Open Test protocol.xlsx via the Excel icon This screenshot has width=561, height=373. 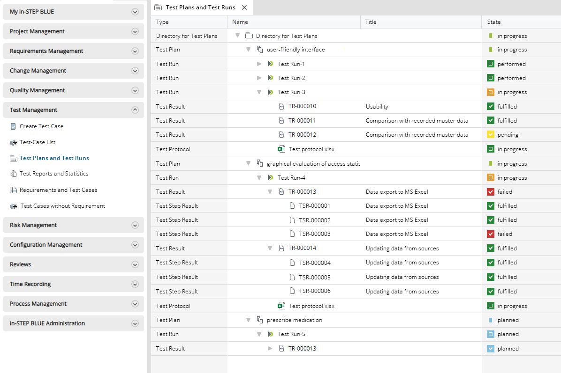pyautogui.click(x=281, y=148)
